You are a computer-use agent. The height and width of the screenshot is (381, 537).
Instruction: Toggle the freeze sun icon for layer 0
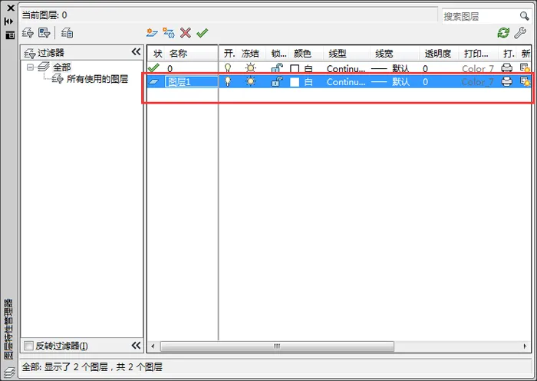point(250,68)
